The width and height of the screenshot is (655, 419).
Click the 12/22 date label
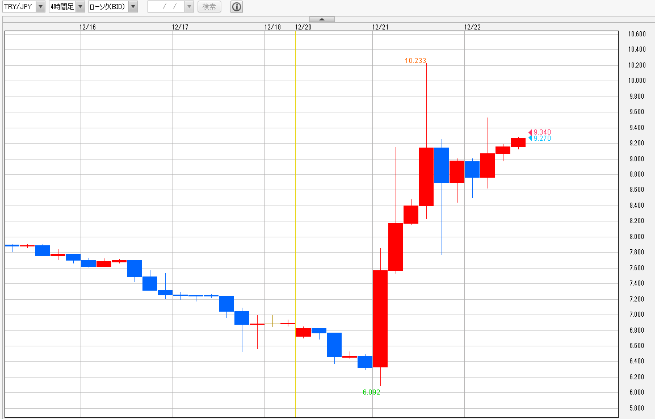click(x=472, y=27)
